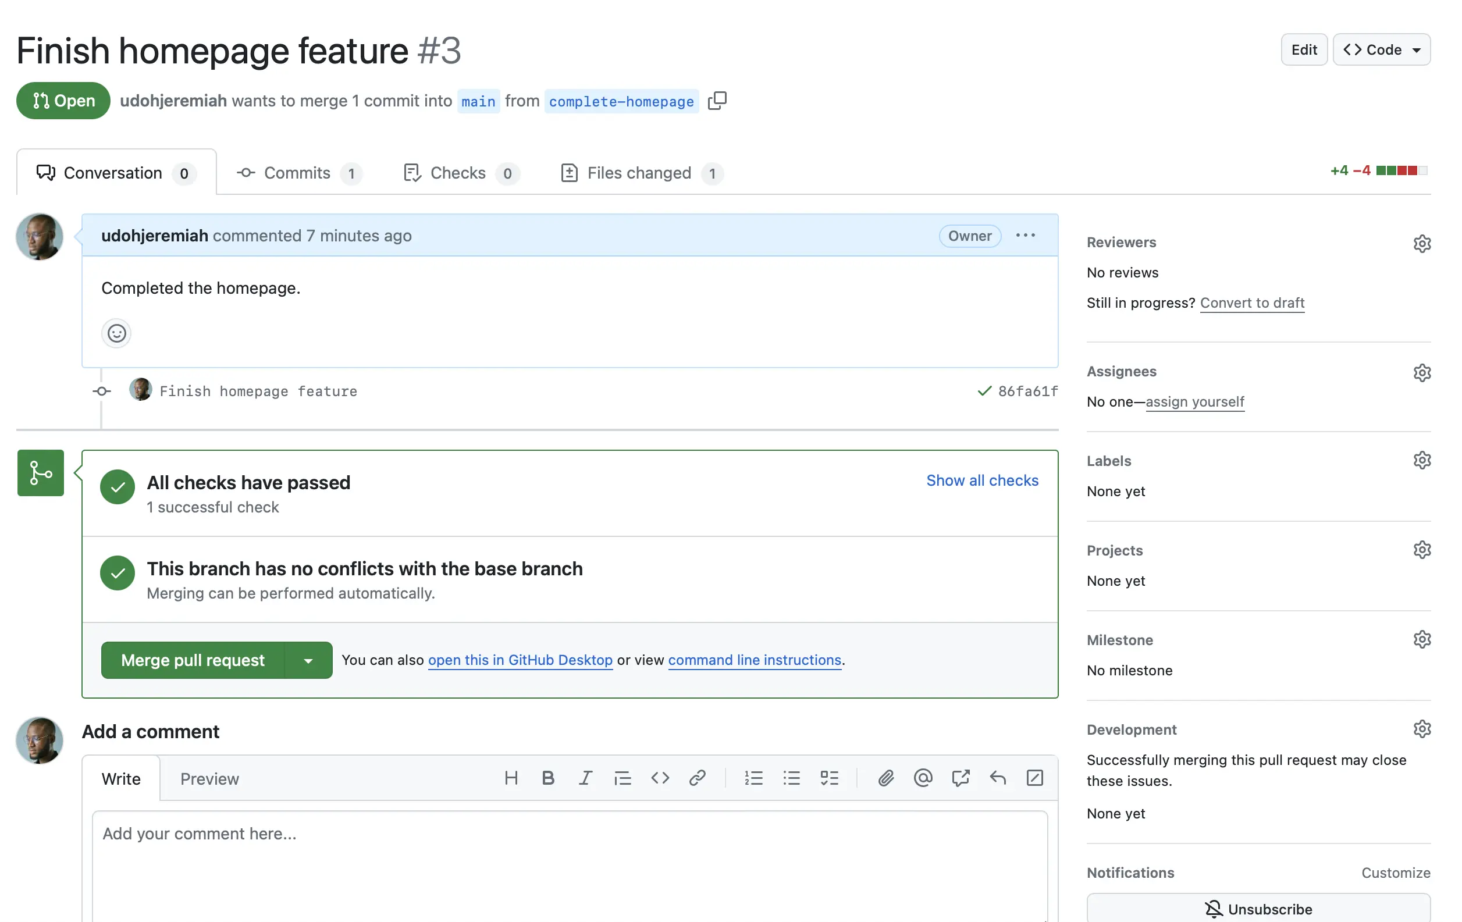Add a reaction with the smiley icon
1462x922 pixels.
(x=116, y=333)
